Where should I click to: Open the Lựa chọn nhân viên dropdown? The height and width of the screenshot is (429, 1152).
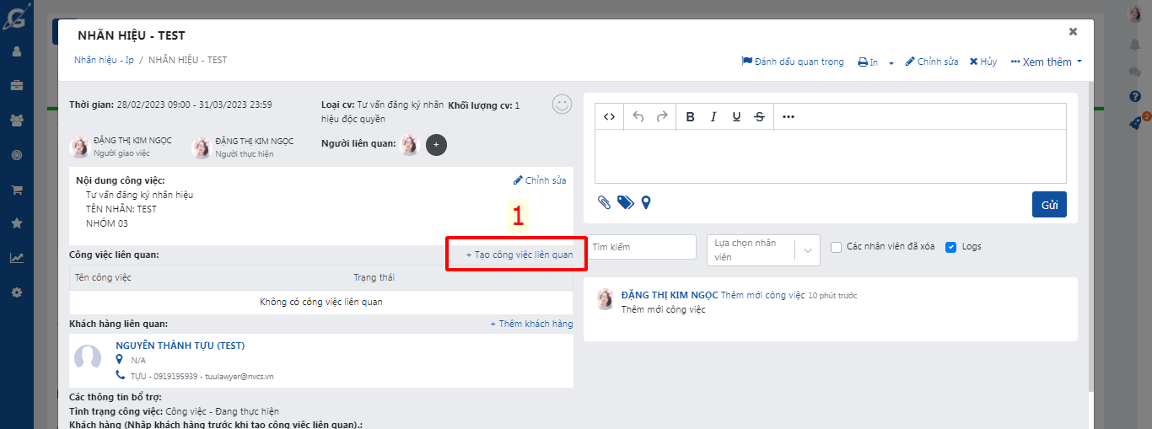pos(763,250)
